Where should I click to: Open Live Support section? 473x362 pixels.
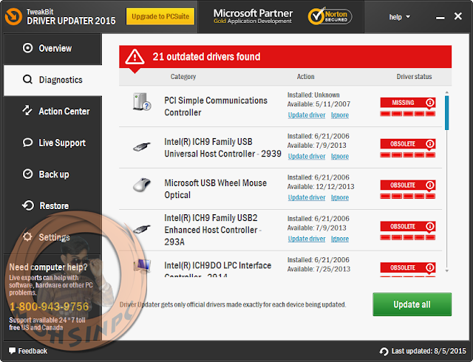tap(52, 143)
